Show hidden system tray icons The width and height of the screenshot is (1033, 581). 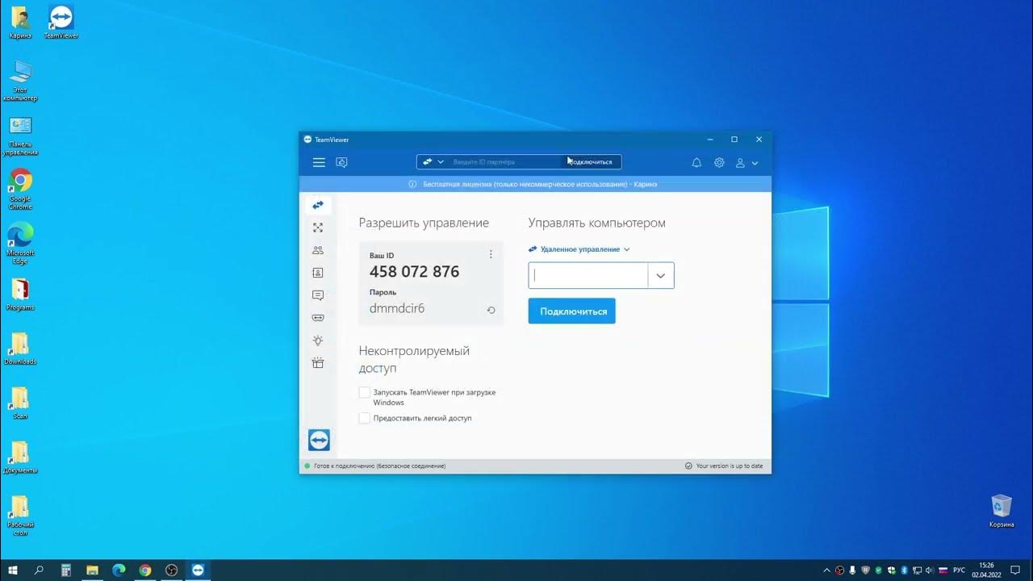[x=827, y=570]
